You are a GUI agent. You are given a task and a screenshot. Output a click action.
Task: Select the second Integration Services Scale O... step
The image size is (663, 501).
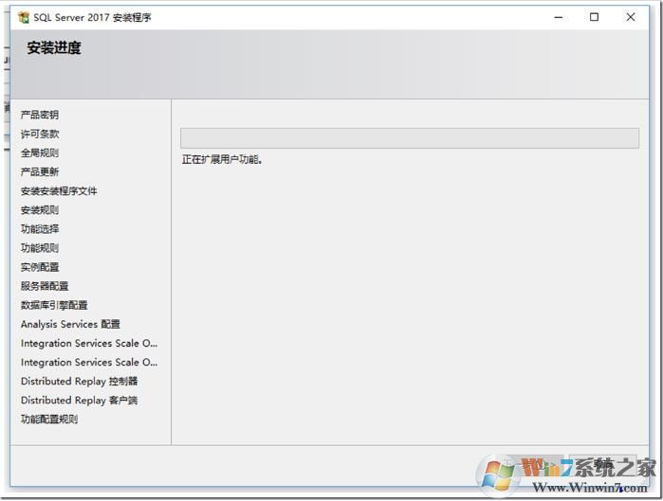pos(89,362)
